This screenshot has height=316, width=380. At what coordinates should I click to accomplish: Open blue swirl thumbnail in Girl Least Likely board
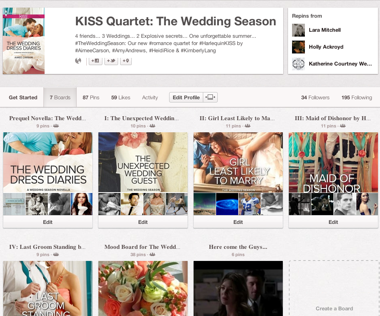tap(227, 204)
